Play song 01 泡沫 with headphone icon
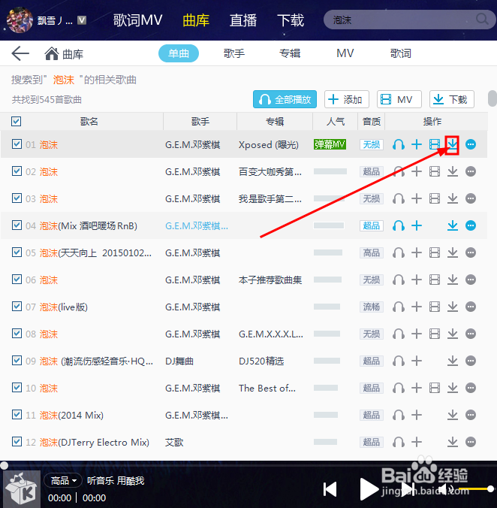497x508 pixels. [399, 144]
